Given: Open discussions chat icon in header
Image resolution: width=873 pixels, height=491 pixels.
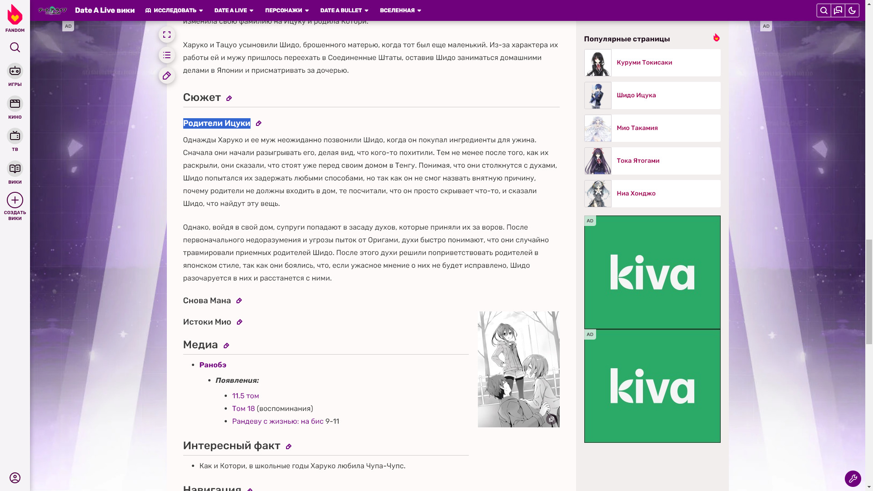Looking at the screenshot, I should pyautogui.click(x=838, y=10).
